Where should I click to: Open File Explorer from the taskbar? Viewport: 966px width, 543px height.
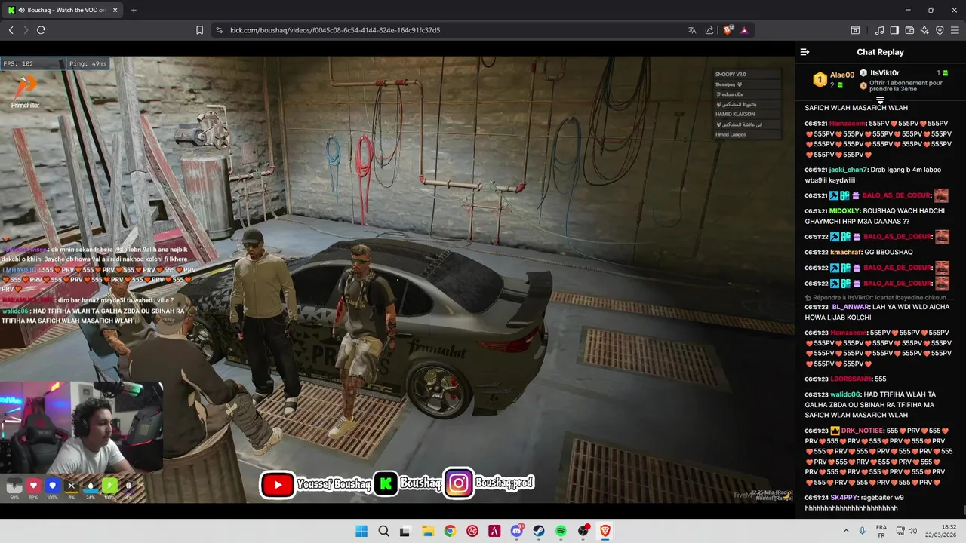(x=427, y=532)
